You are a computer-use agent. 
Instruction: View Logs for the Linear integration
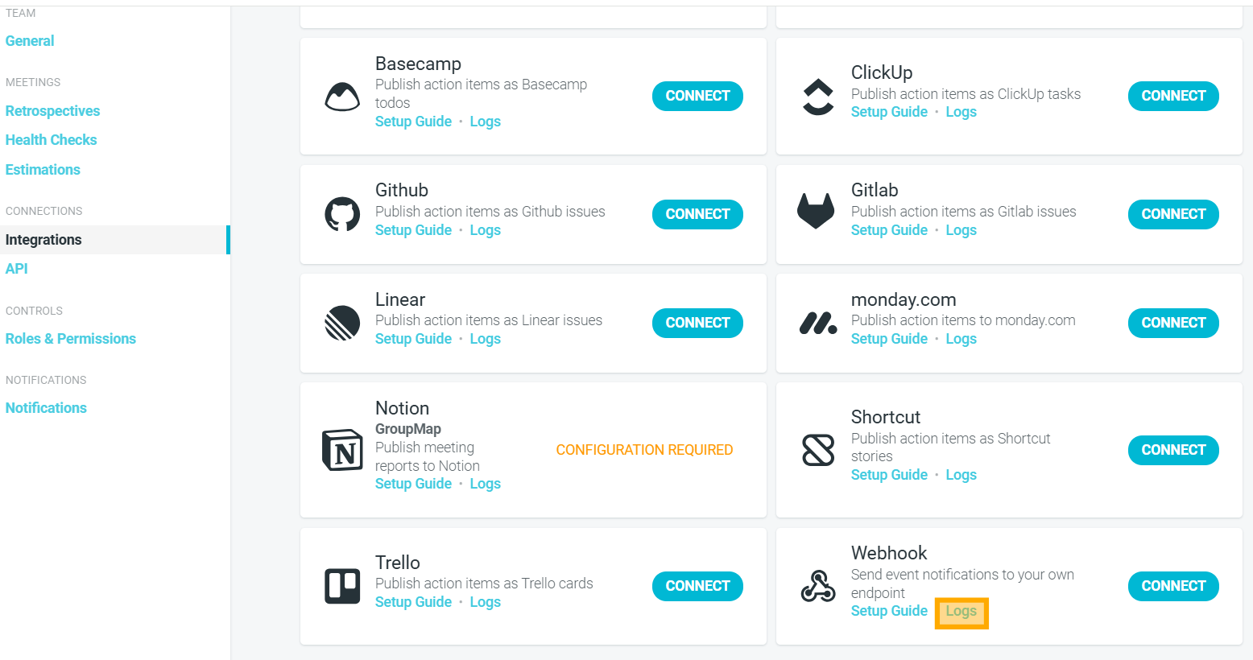pos(485,339)
